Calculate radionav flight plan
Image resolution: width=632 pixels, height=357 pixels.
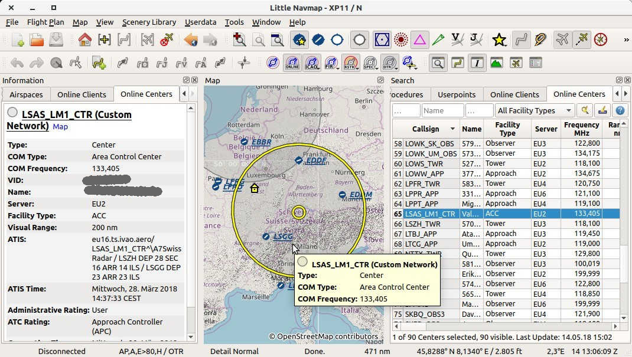142,63
